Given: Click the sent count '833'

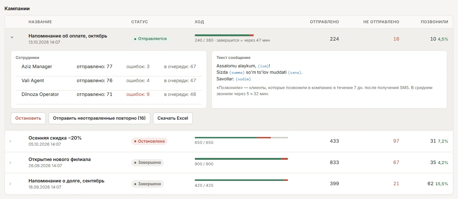Looking at the screenshot, I should [x=334, y=163].
